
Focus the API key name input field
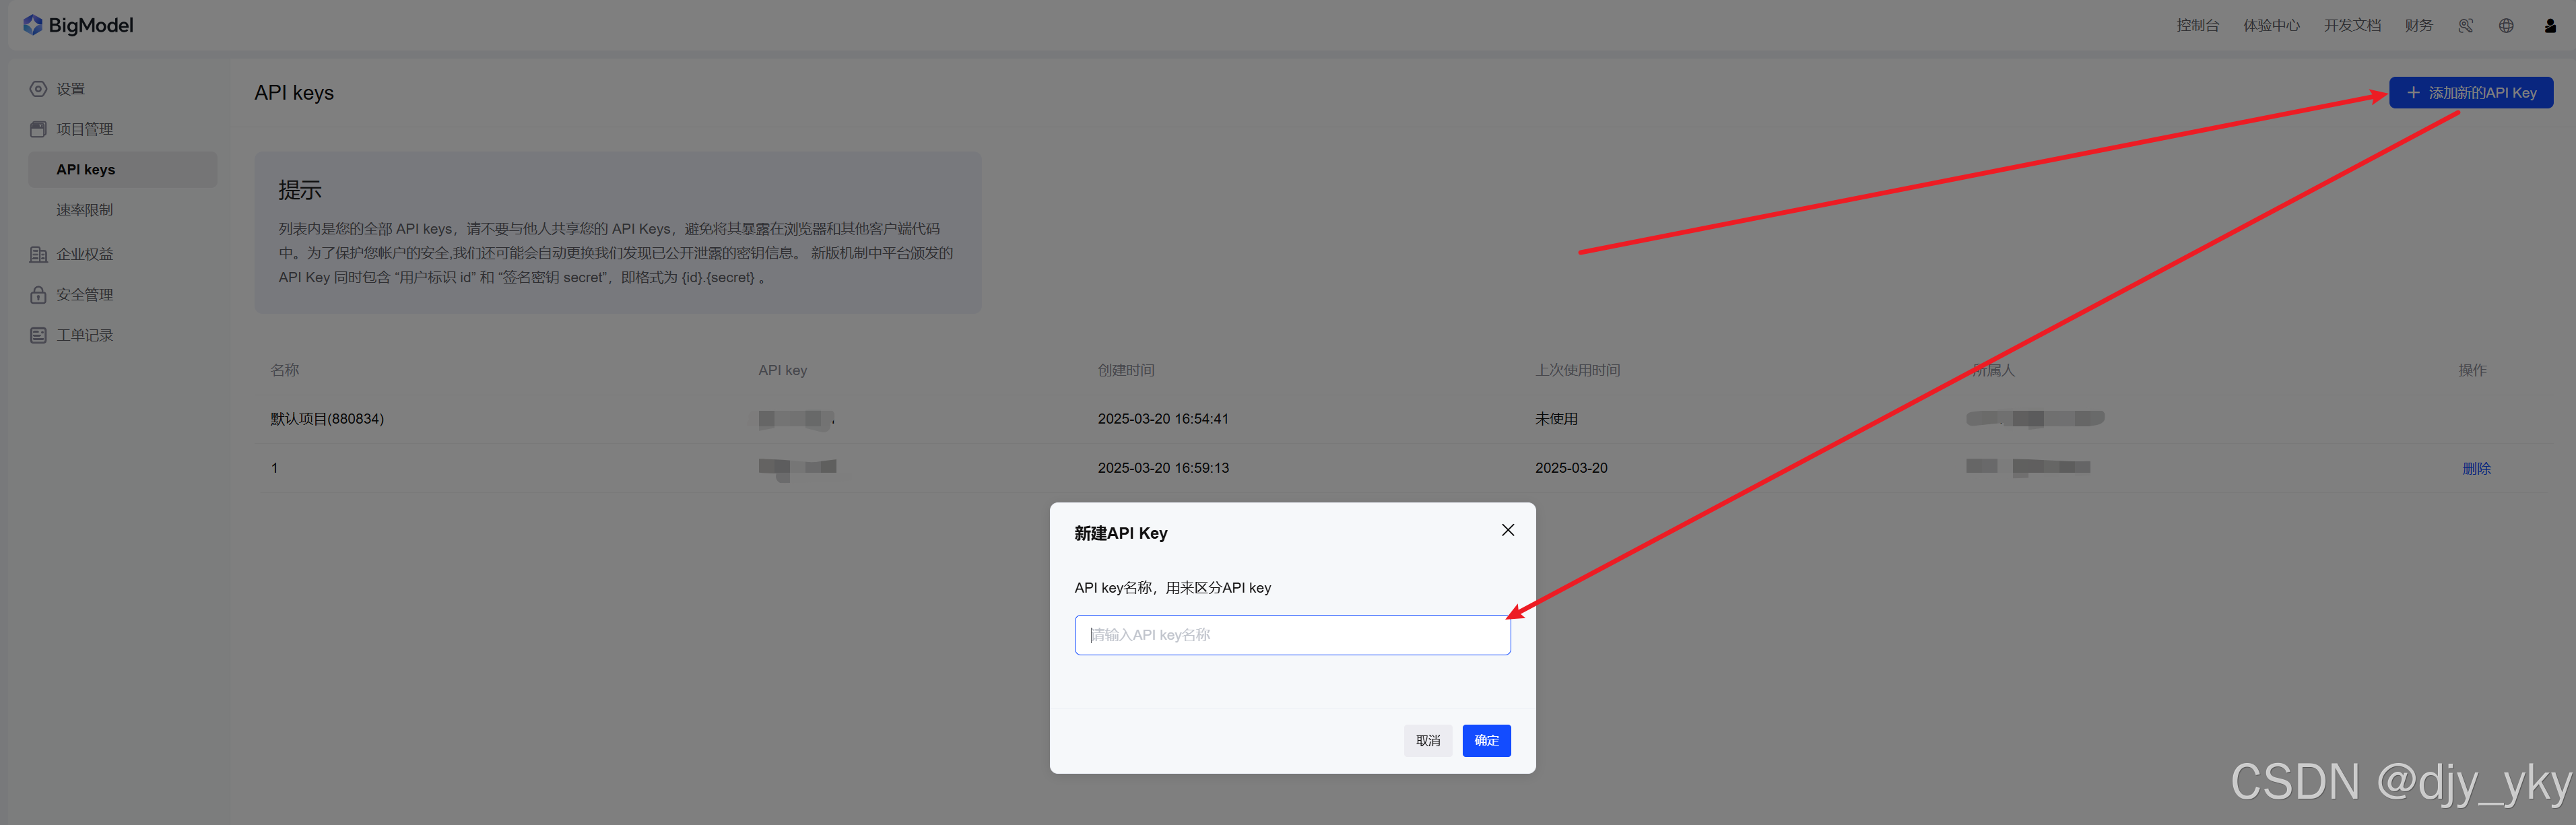pyautogui.click(x=1292, y=635)
